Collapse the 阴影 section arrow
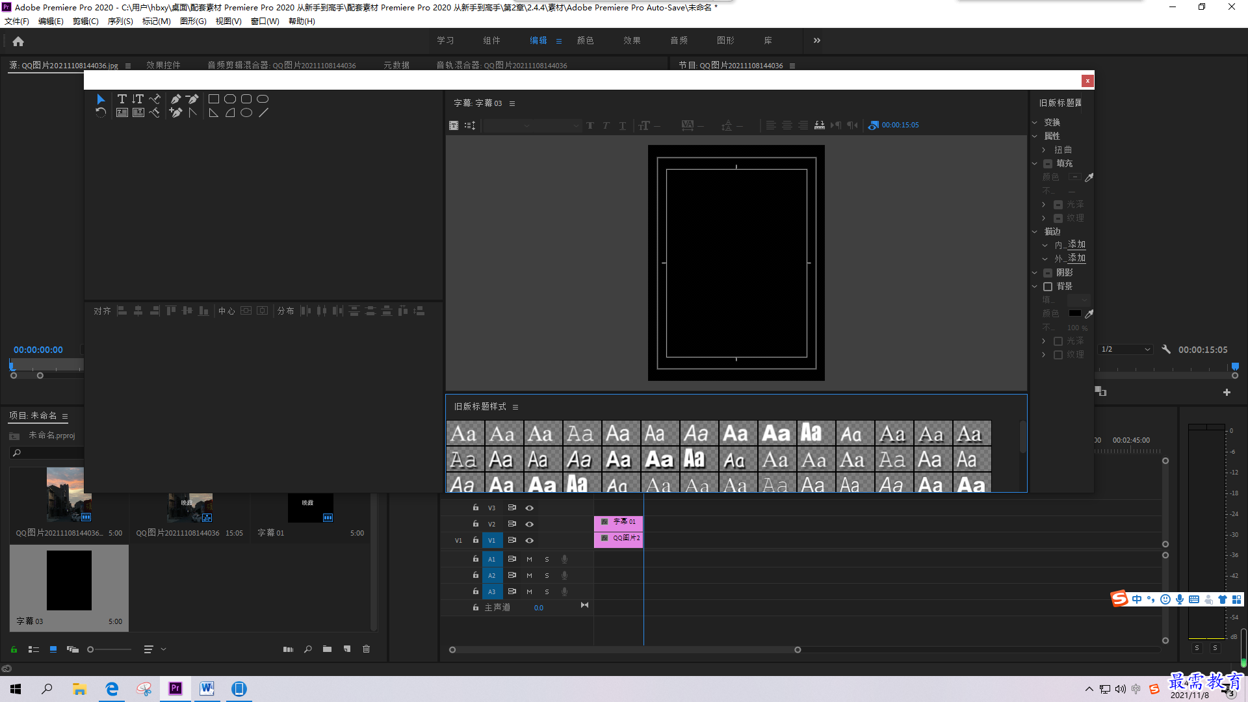The height and width of the screenshot is (702, 1248). pos(1035,273)
